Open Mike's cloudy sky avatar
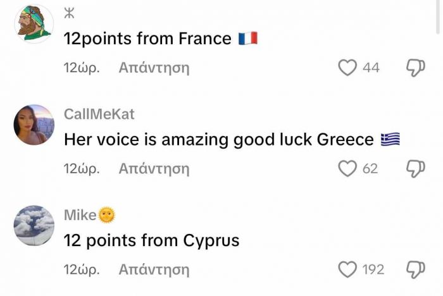 click(x=34, y=226)
